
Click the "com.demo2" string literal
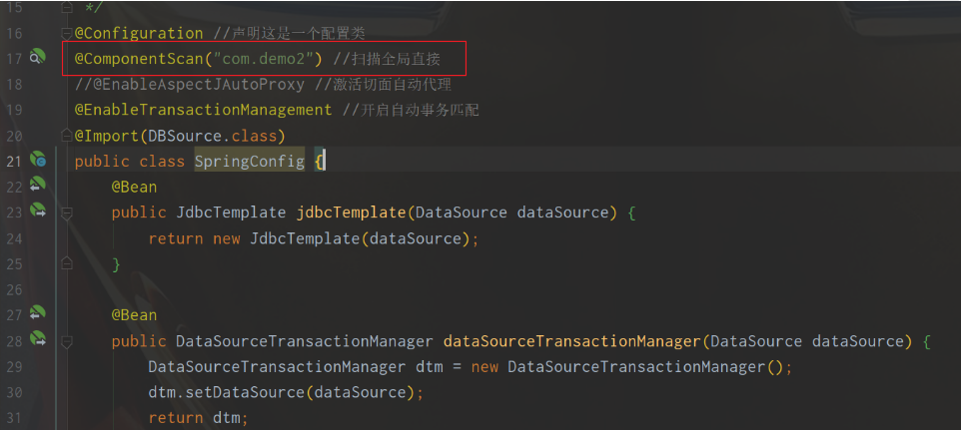[263, 59]
